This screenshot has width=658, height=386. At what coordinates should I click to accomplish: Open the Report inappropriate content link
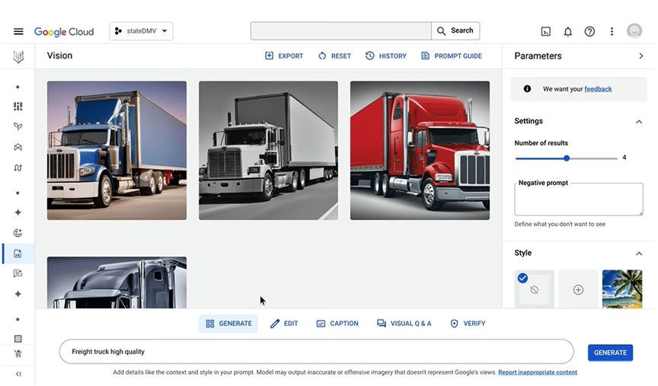537,372
